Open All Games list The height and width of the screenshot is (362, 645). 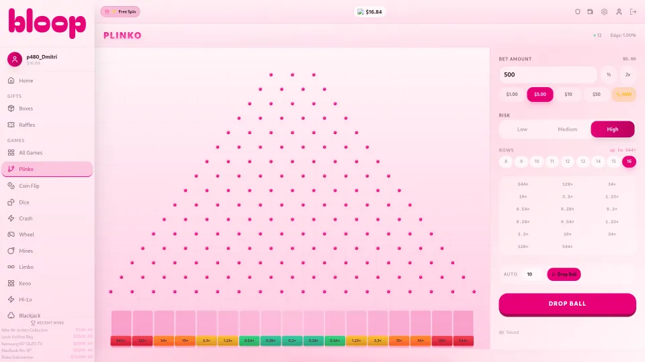(x=47, y=153)
